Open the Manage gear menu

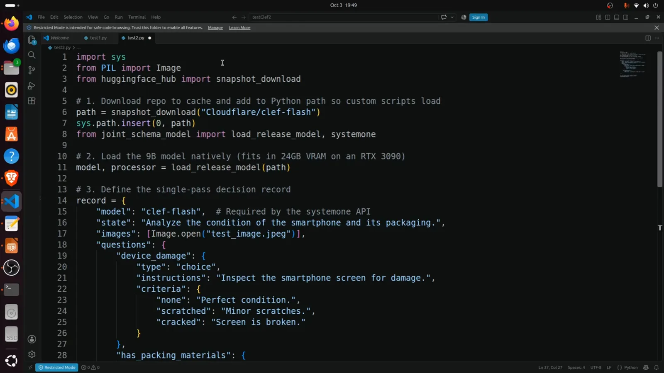click(32, 354)
